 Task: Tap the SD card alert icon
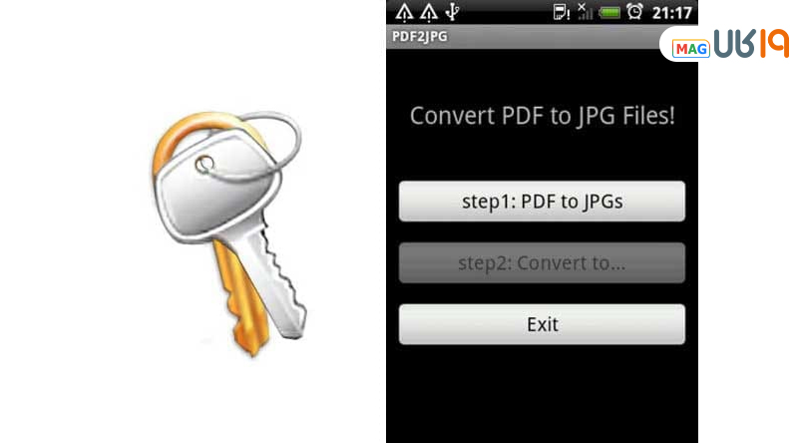pyautogui.click(x=561, y=12)
